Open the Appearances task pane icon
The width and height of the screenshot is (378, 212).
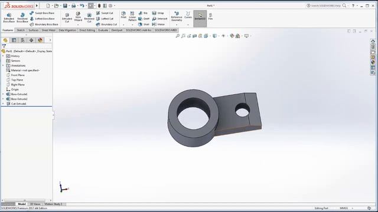(373, 62)
